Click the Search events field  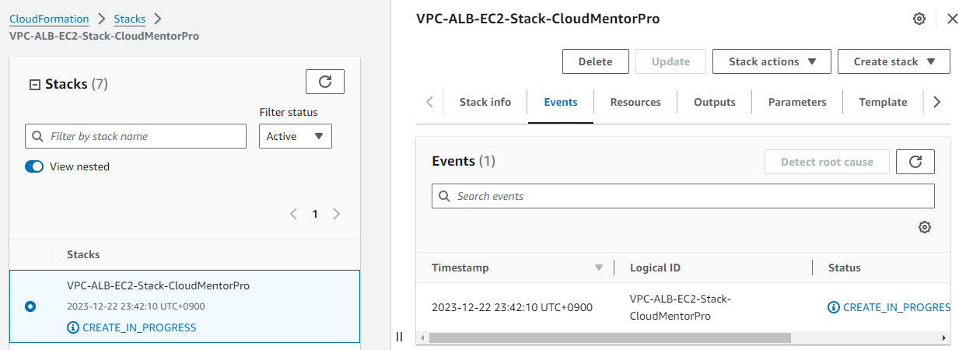(x=683, y=196)
